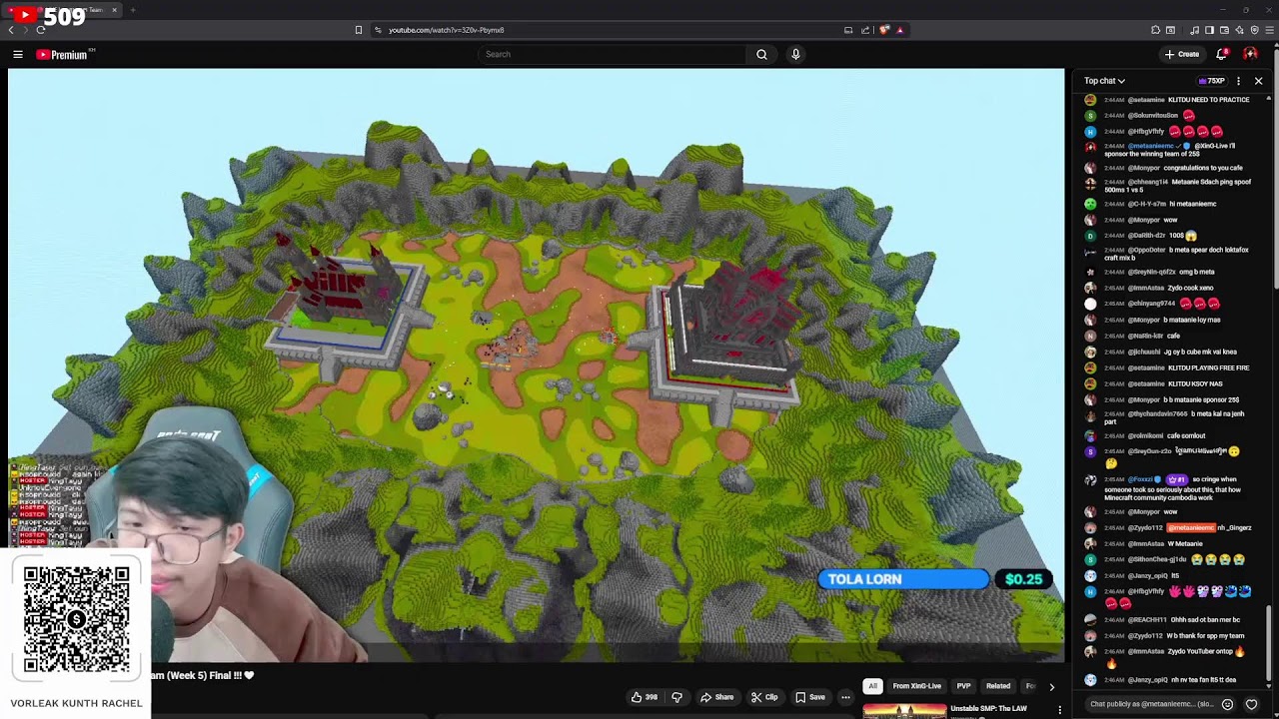The width and height of the screenshot is (1279, 719).
Task: Like the video with thumbs up
Action: point(643,697)
